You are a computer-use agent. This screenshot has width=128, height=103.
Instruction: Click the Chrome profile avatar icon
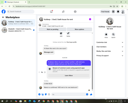pos(122,6)
